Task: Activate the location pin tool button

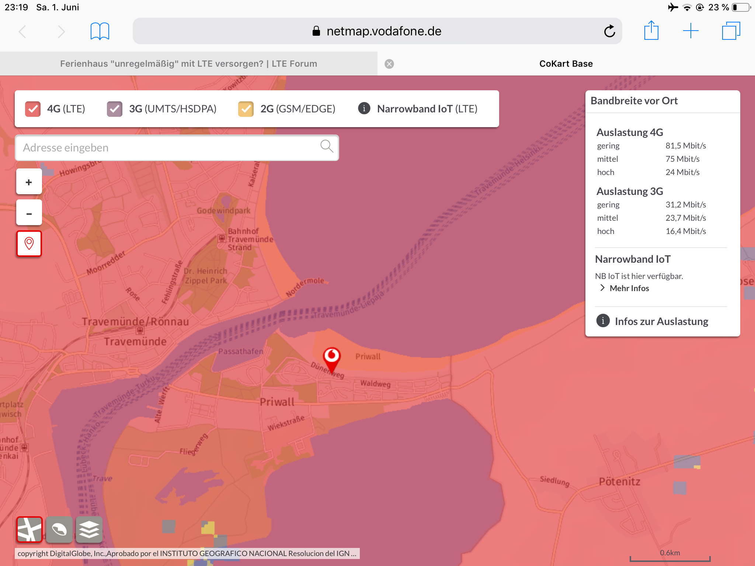Action: [29, 244]
